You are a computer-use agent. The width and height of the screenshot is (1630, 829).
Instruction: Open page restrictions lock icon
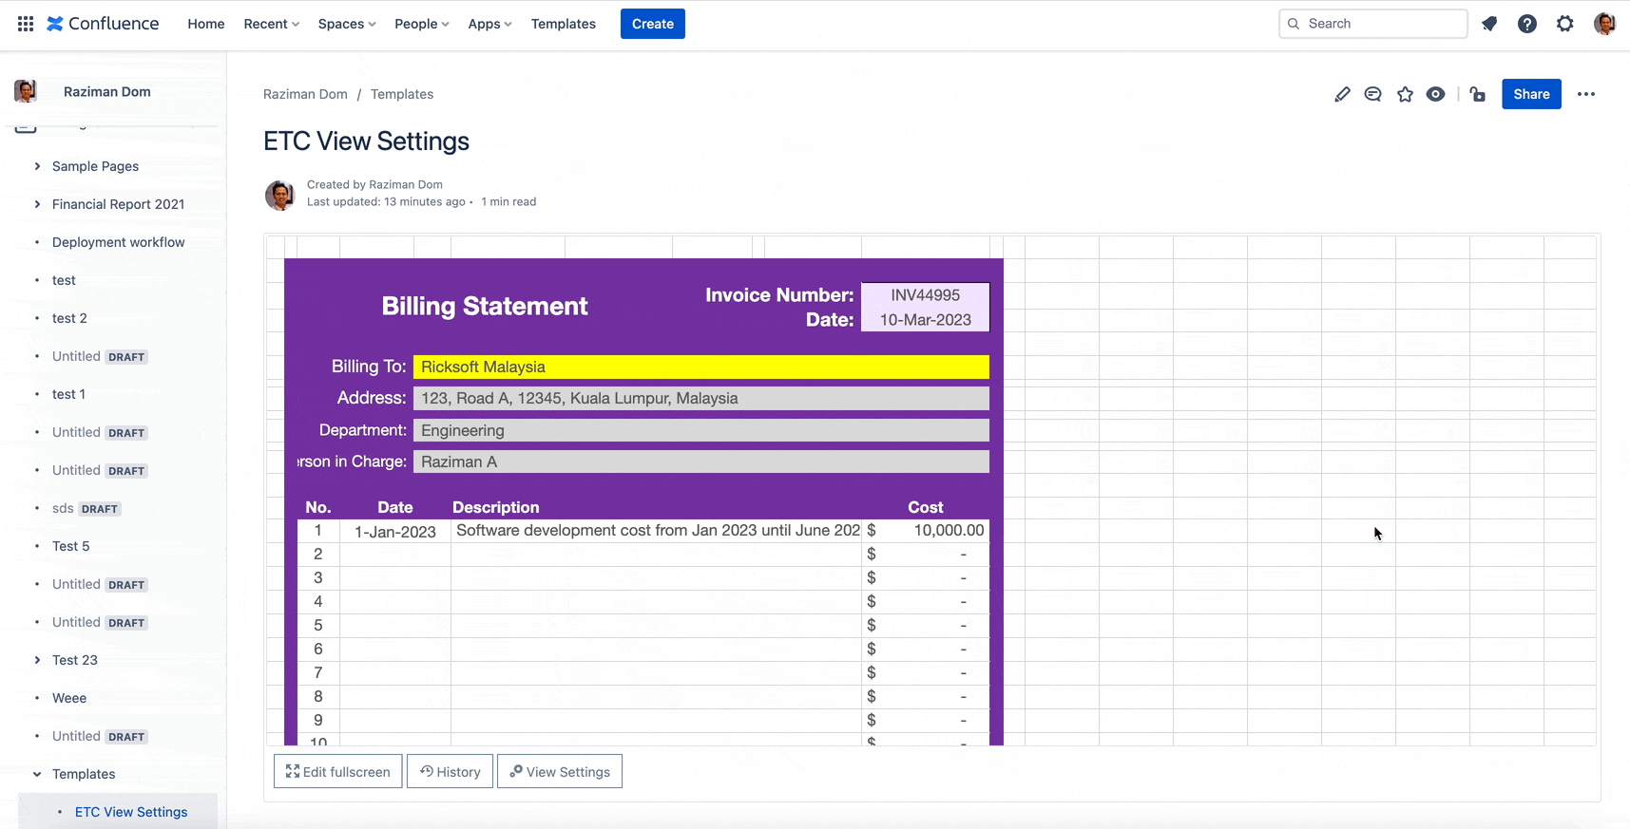tap(1477, 94)
